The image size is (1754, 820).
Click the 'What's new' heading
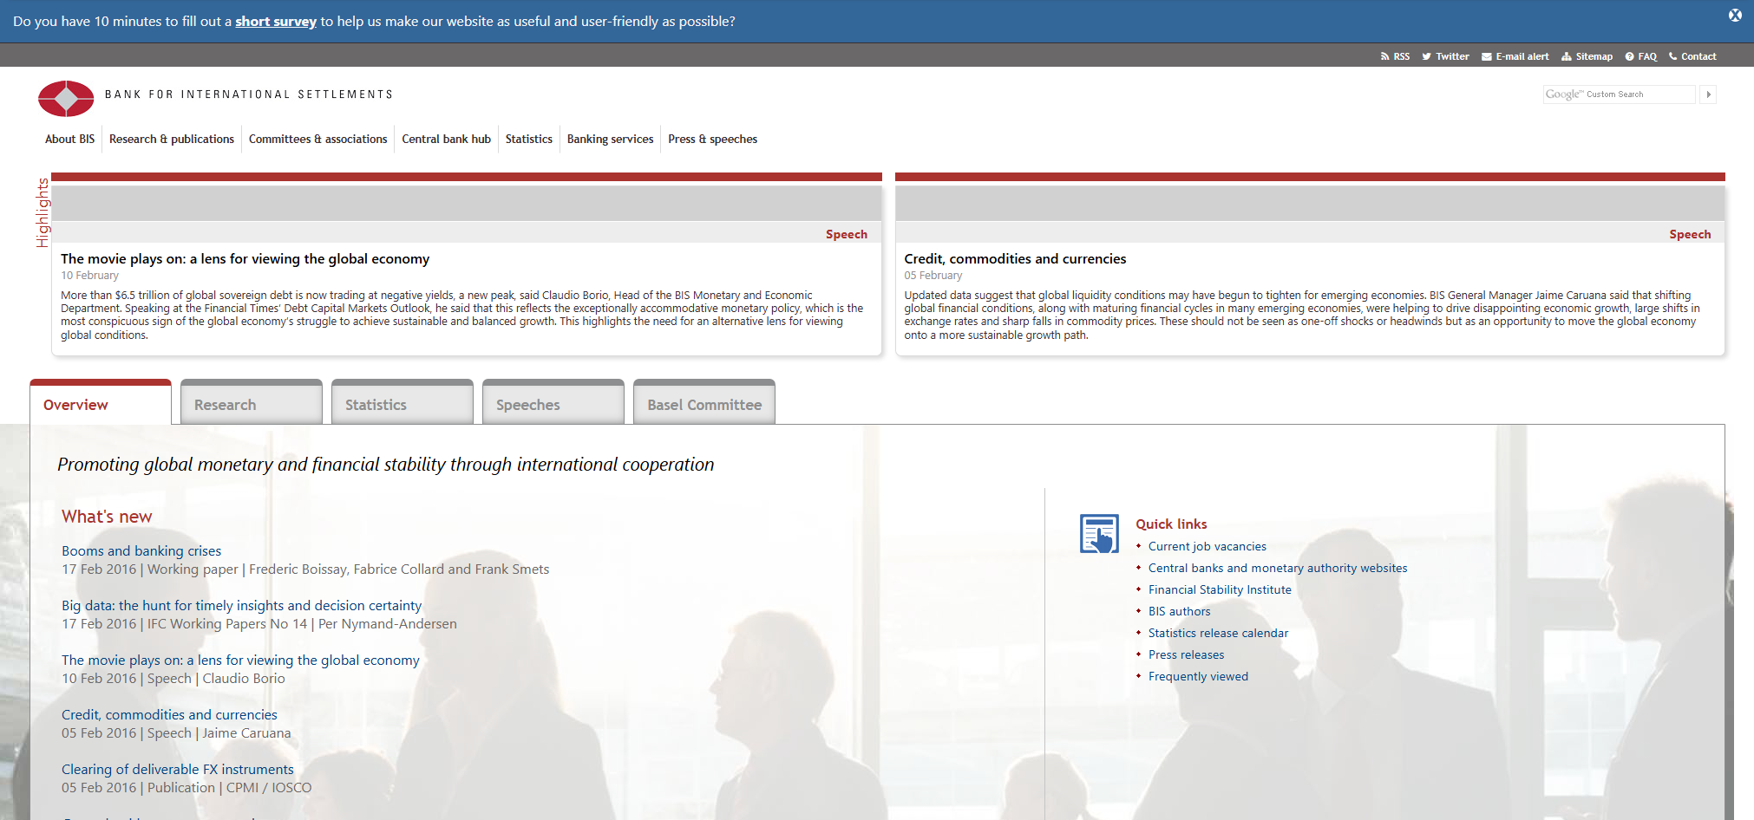point(107,517)
